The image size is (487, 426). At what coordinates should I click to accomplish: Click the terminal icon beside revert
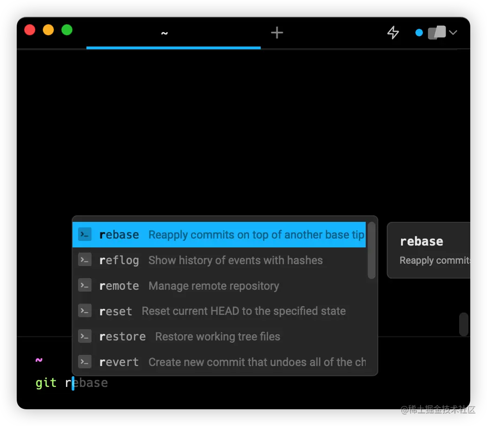click(x=85, y=362)
